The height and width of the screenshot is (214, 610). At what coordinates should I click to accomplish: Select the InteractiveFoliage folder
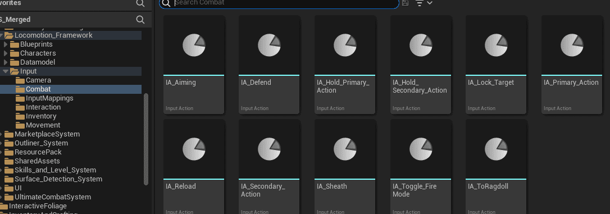click(x=71, y=206)
